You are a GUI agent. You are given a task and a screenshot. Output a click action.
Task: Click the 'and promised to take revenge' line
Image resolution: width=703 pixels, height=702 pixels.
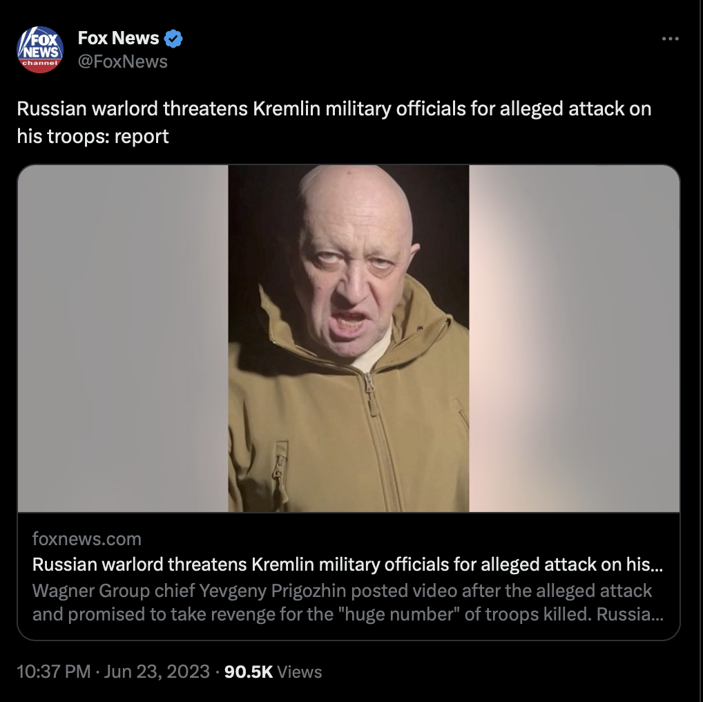point(347,614)
